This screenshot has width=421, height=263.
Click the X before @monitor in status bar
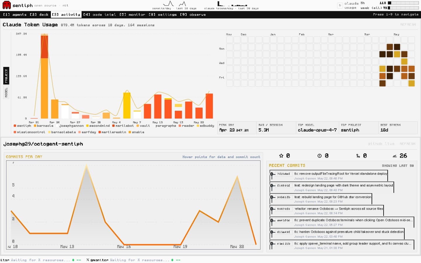coord(88,260)
